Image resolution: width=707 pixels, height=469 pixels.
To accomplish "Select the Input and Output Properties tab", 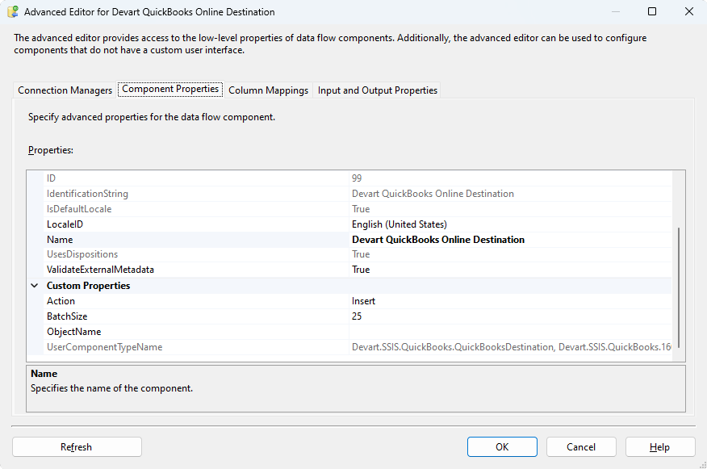I will click(x=377, y=90).
